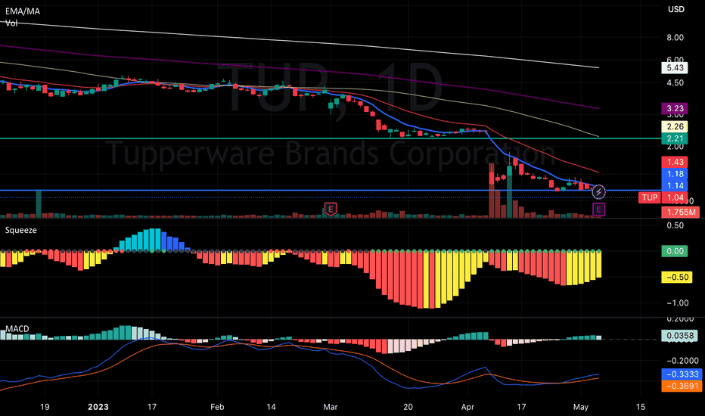Select the EMA/MA indicator label

(23, 11)
